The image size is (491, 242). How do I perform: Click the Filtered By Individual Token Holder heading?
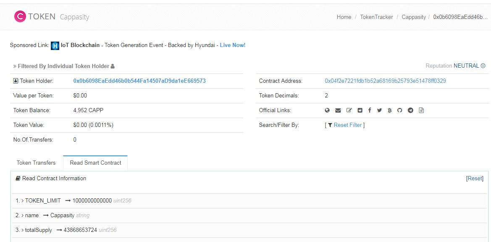tap(63, 66)
